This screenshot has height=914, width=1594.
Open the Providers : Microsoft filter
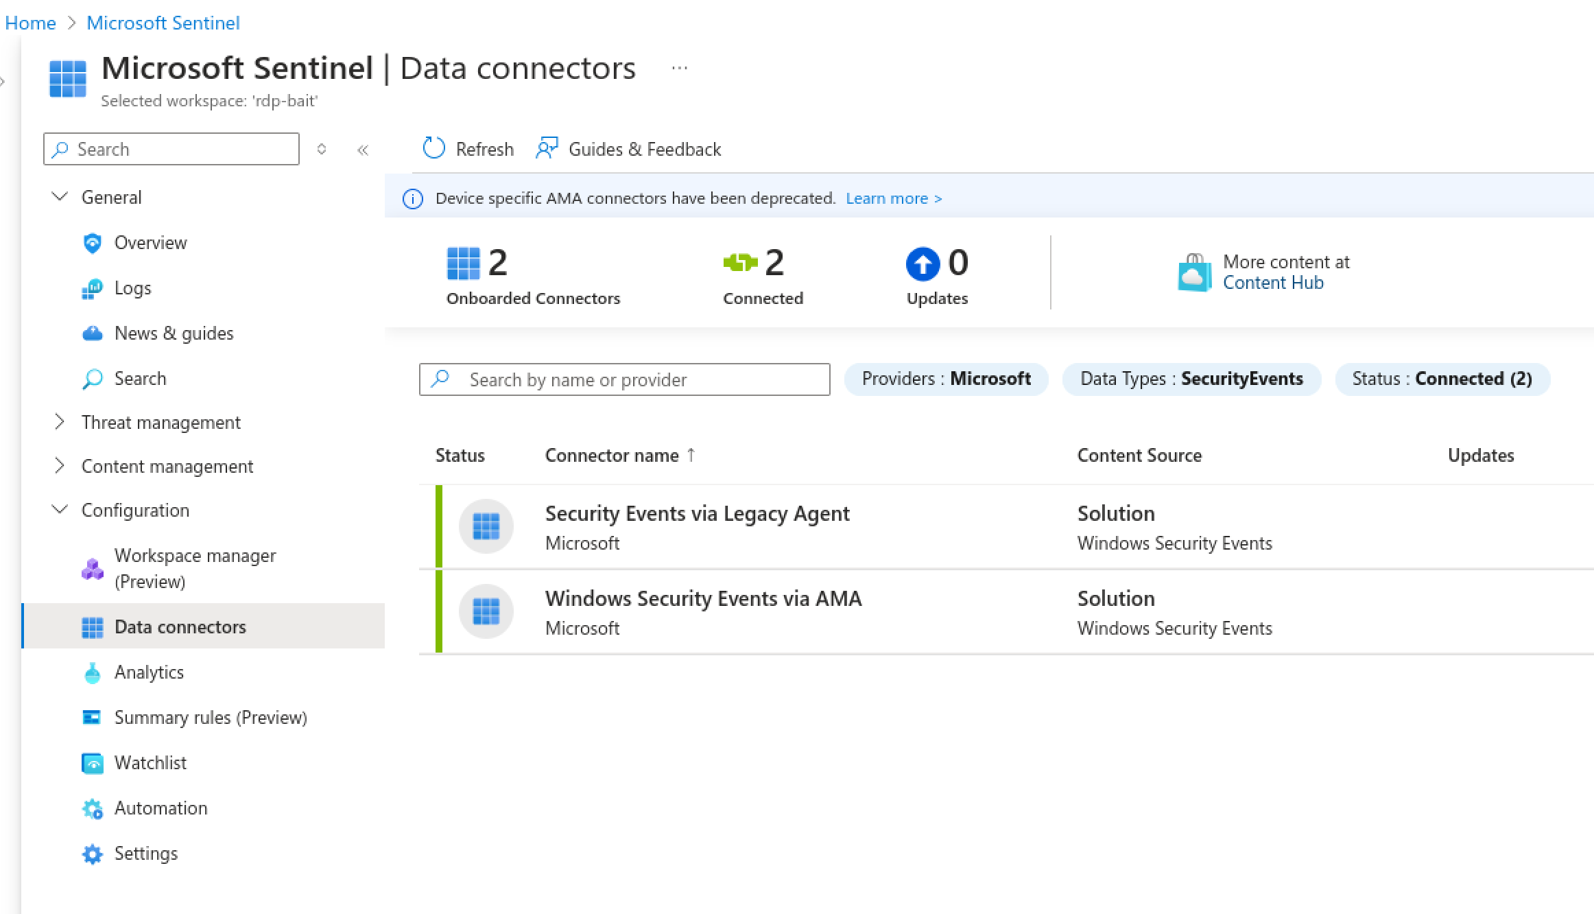pos(947,379)
